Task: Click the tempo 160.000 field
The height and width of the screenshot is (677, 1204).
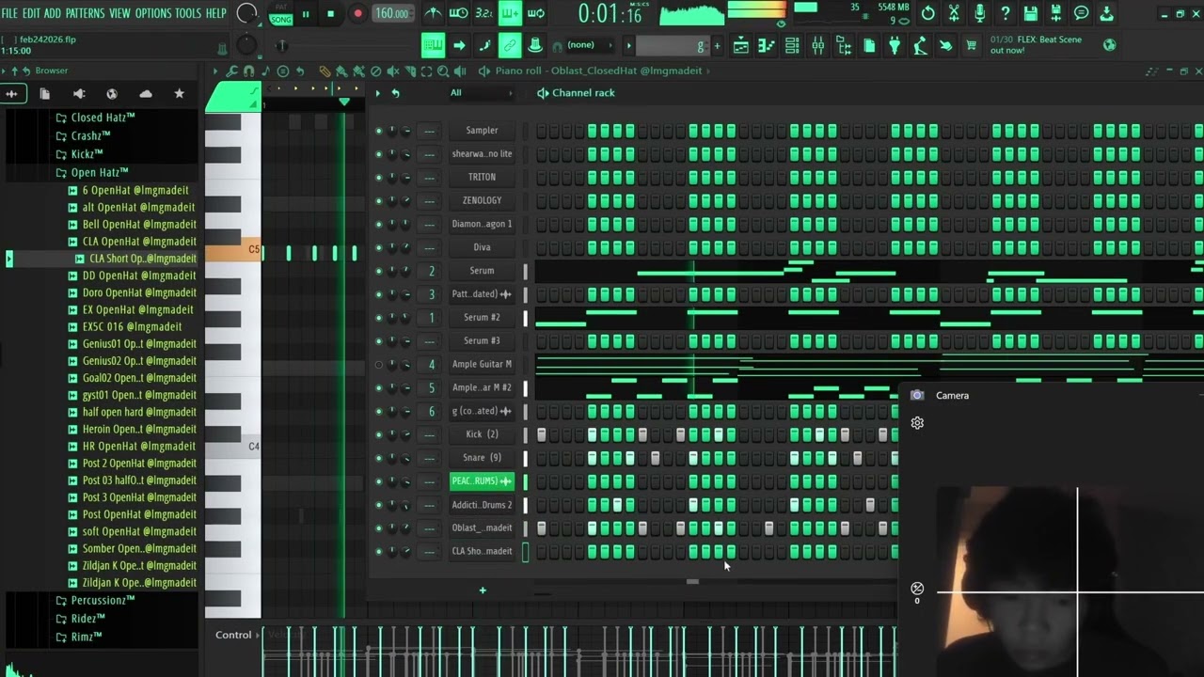Action: [391, 13]
